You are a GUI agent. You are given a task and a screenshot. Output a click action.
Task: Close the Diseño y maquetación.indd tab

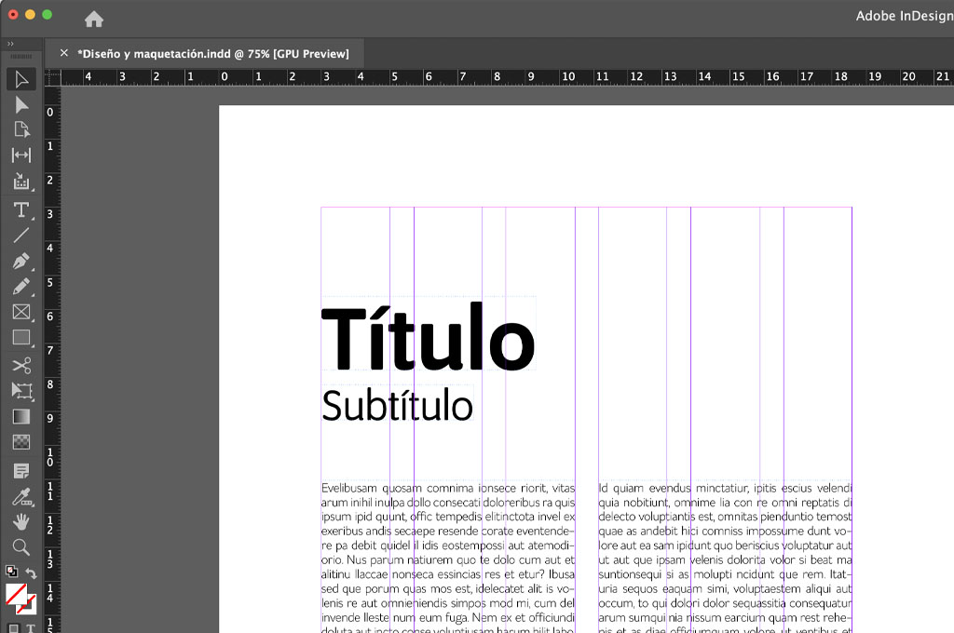(63, 53)
